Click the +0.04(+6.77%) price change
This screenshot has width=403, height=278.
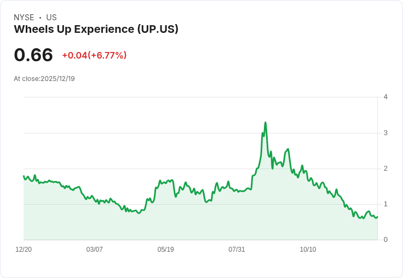pyautogui.click(x=94, y=55)
